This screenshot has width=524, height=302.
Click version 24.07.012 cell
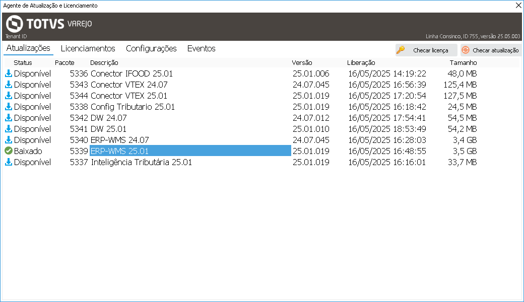[311, 117]
